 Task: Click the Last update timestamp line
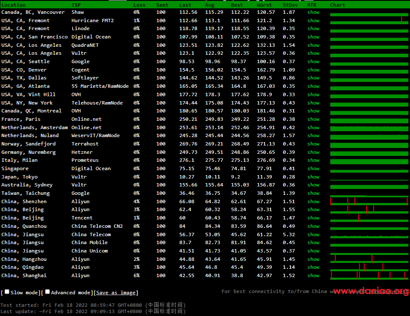pos(93,311)
